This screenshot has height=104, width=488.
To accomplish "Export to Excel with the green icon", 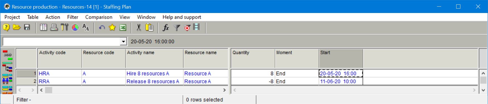I will 123,27.
